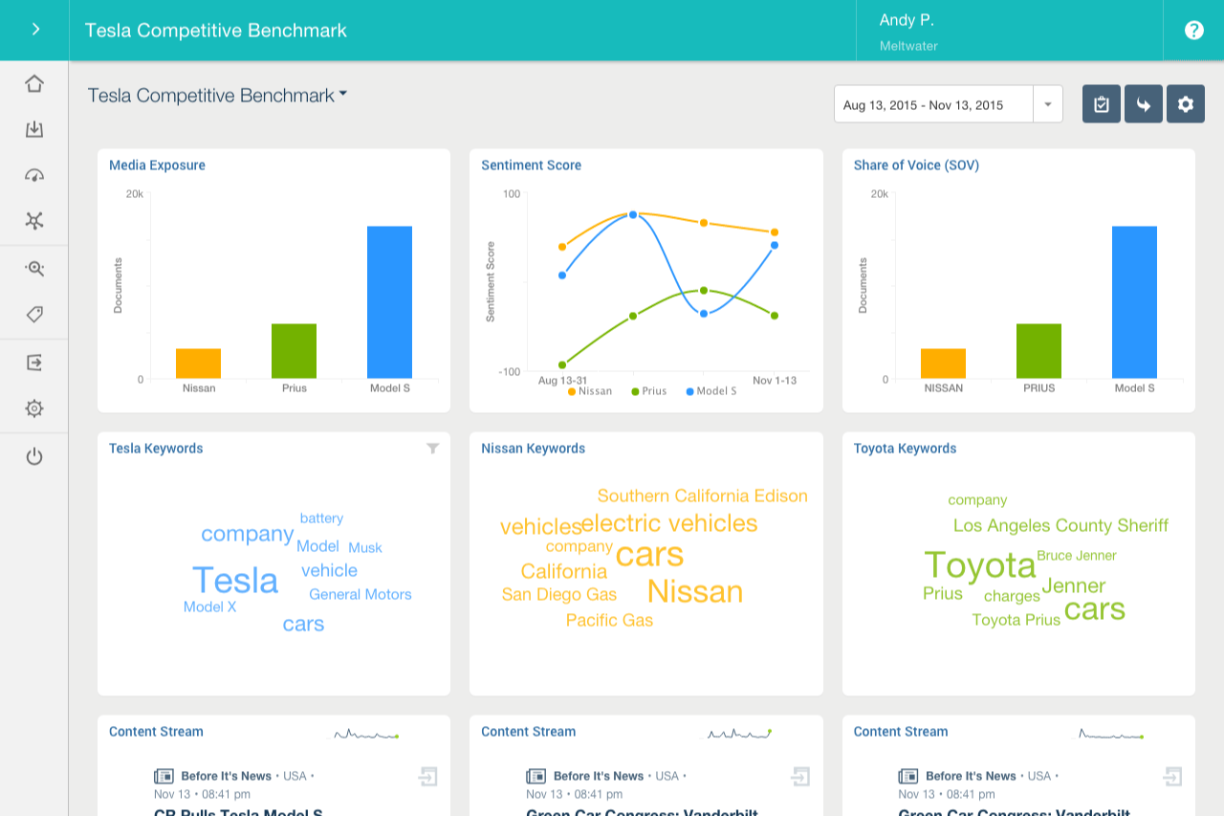Screen dimensions: 1224x816
Task: Open the tag icon in sidebar
Action: (x=34, y=314)
